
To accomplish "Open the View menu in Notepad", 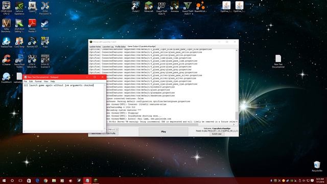I will [46, 81].
